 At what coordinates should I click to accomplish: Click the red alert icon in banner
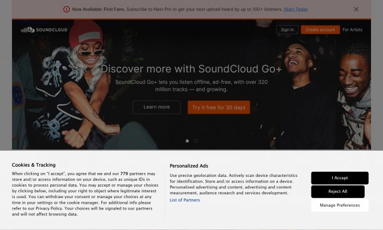66,9
